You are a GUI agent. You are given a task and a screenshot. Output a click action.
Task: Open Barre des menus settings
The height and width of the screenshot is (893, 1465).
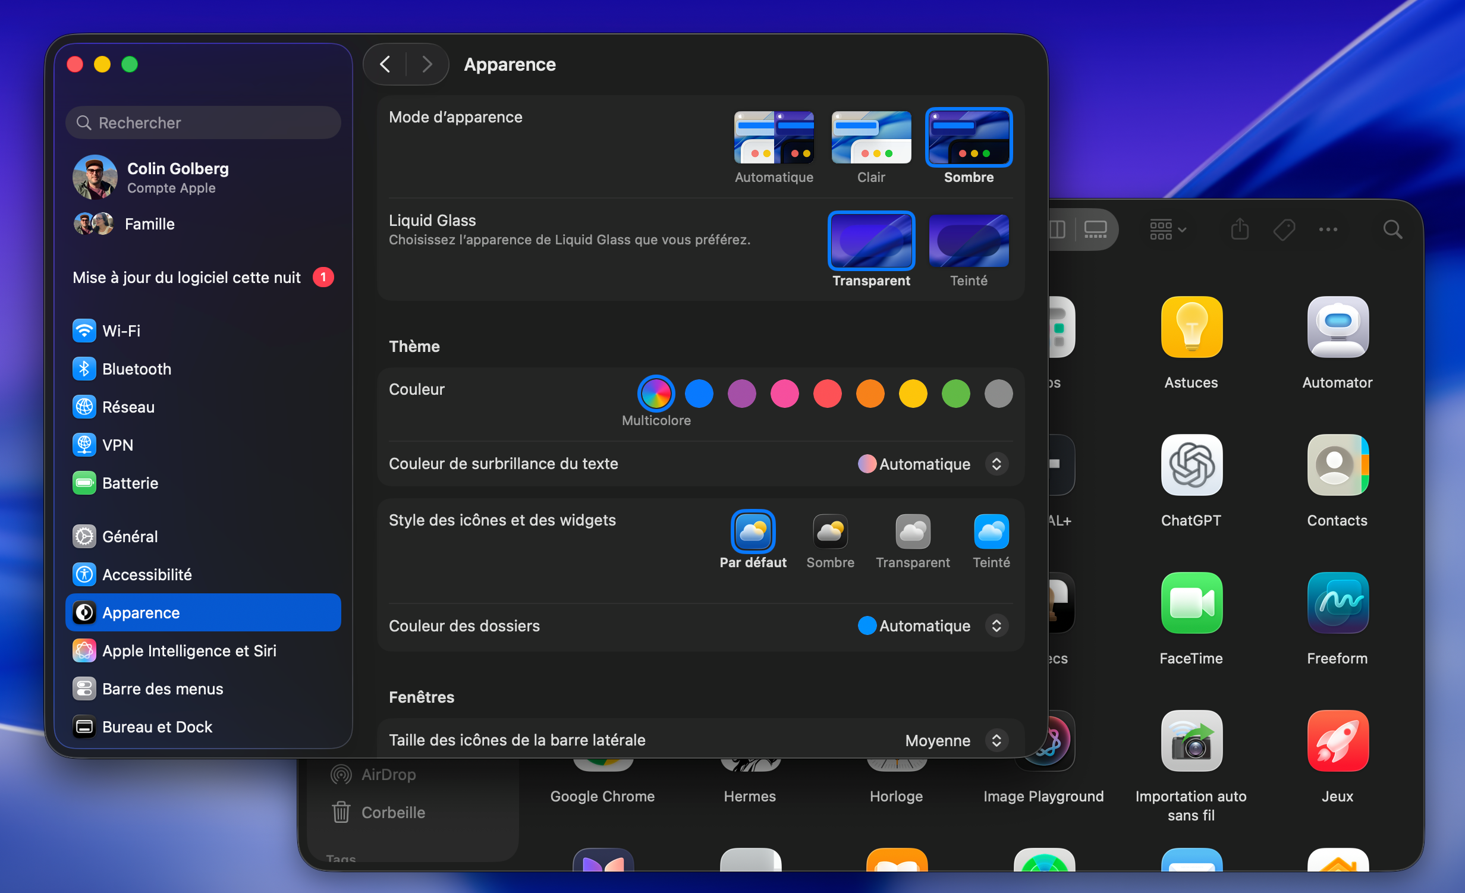(x=203, y=688)
